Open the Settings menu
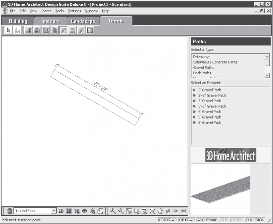This screenshot has height=224, width=273. [x=74, y=11]
